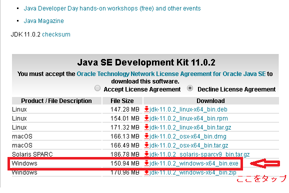Select Accept License Agreement radio button

pos(97,88)
